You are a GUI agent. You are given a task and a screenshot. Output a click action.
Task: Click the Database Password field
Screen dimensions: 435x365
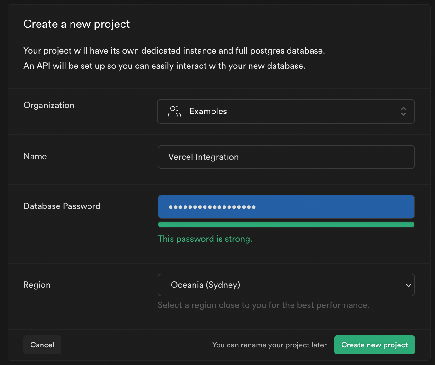point(286,207)
